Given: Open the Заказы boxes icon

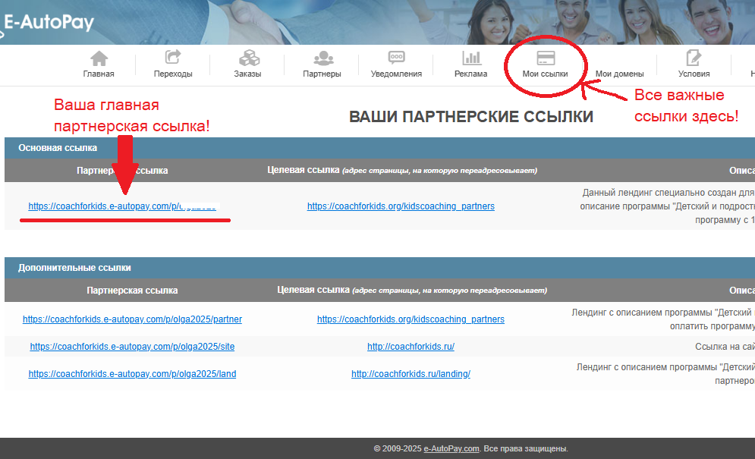Looking at the screenshot, I should pos(249,58).
